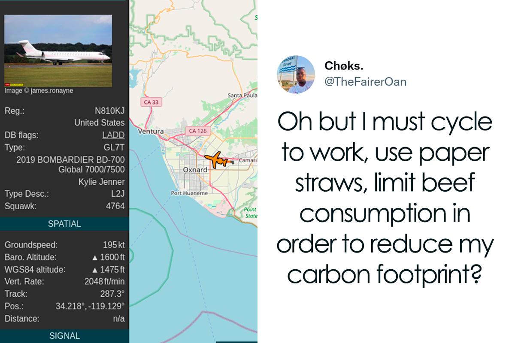This screenshot has width=515, height=343.
Task: Collapse the SPATIAL section header
Action: [64, 224]
